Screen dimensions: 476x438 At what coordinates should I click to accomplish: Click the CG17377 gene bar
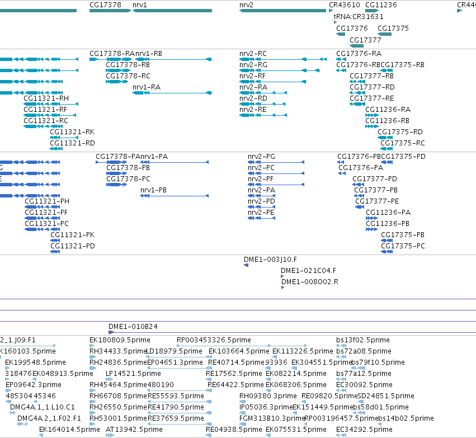pyautogui.click(x=356, y=46)
